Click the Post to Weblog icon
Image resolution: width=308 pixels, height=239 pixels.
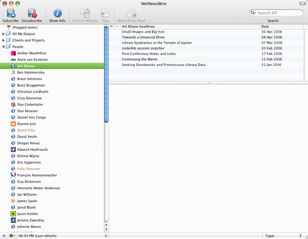[85, 13]
